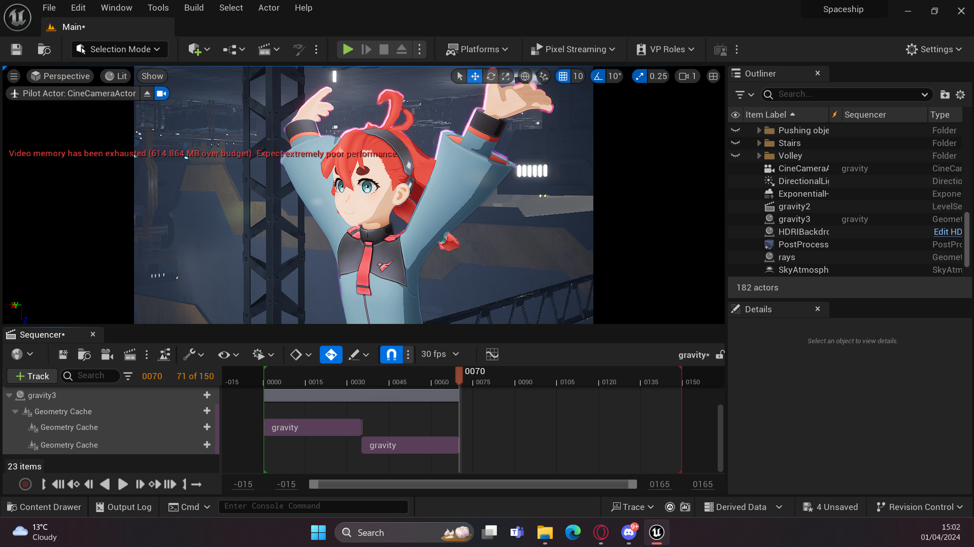Click the Unreal Engine taskbar icon

click(657, 532)
